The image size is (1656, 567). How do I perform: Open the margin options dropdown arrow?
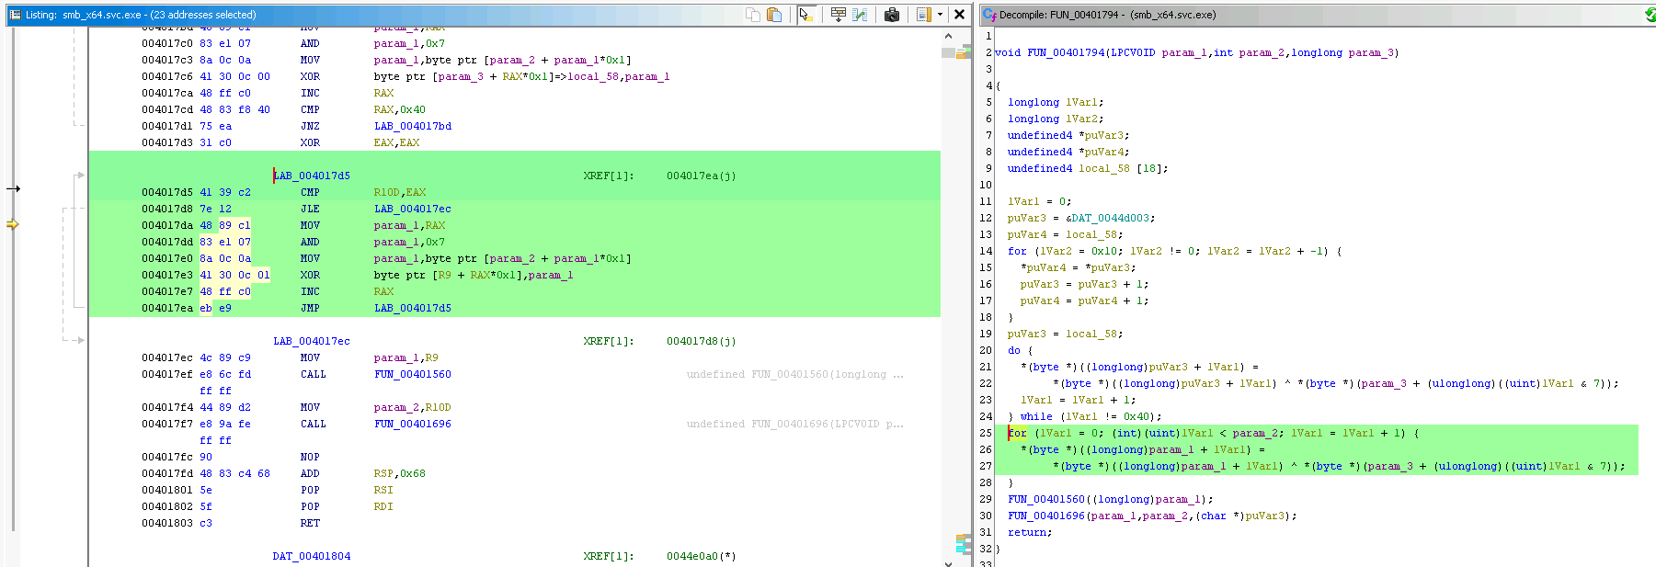(940, 15)
